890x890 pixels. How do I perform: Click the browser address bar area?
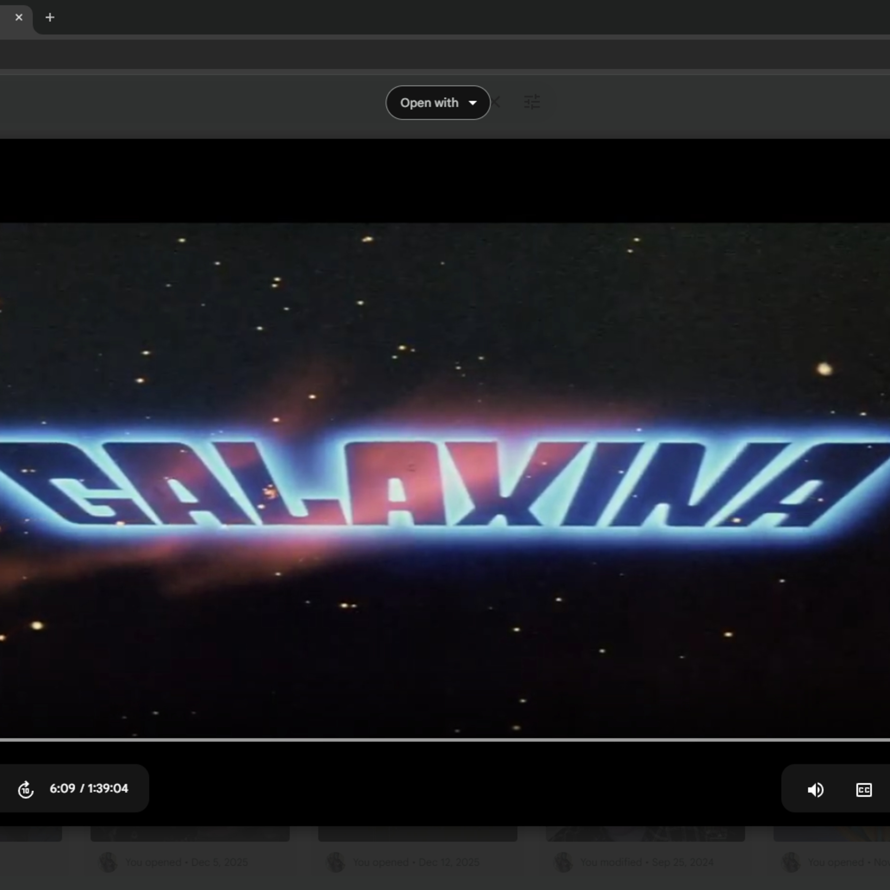point(445,54)
